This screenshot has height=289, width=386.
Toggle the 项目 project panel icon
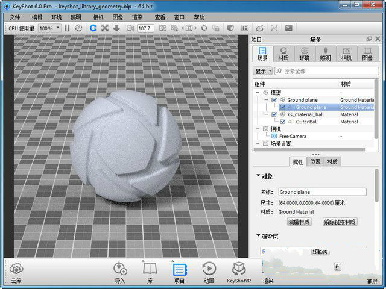click(179, 269)
